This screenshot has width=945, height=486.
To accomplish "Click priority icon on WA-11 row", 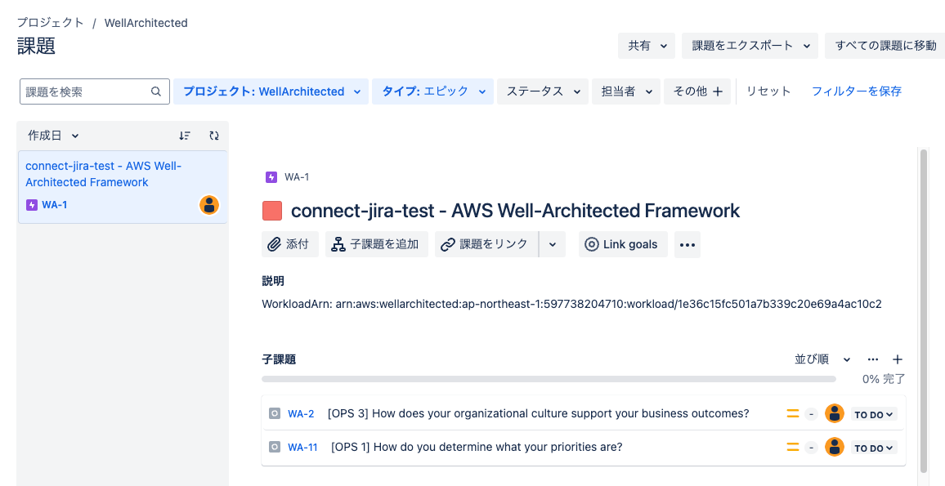I will 792,447.
